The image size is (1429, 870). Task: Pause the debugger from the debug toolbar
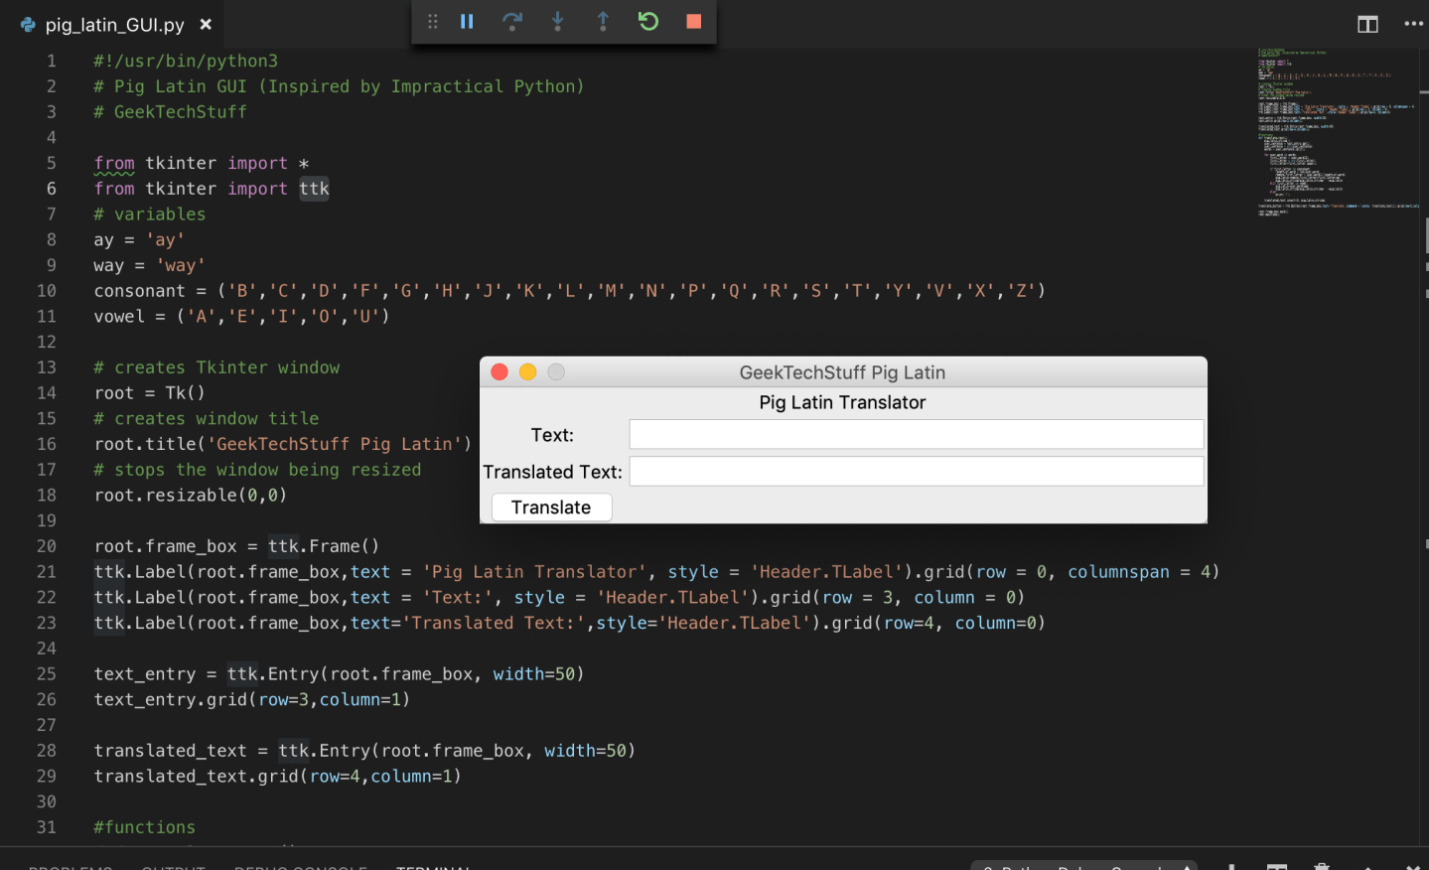(x=467, y=21)
